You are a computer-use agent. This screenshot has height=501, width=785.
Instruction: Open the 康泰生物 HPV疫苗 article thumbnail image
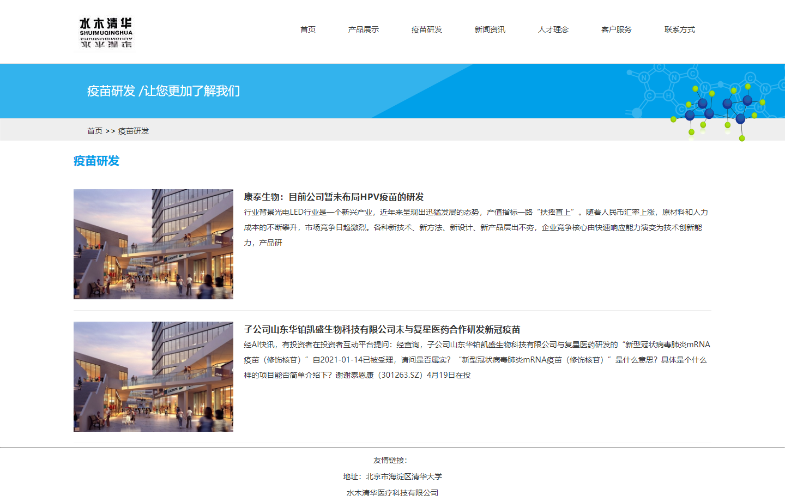[x=153, y=244]
